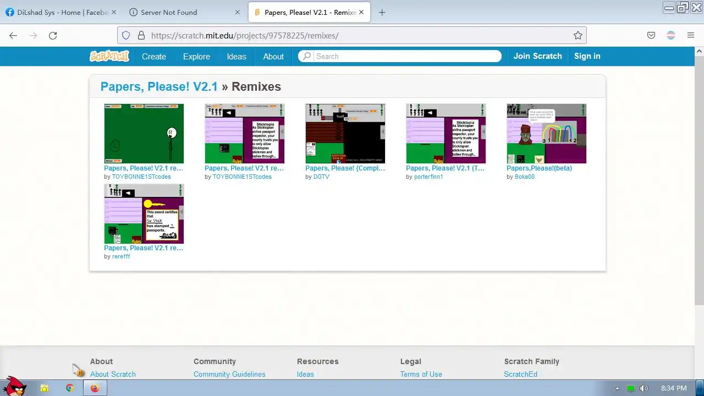Open Chrome from the taskbar

(x=70, y=388)
